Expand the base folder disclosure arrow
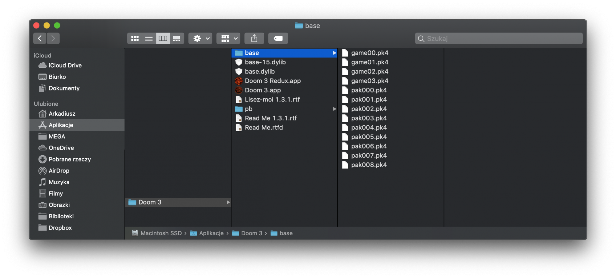Image resolution: width=616 pixels, height=278 pixels. [334, 53]
